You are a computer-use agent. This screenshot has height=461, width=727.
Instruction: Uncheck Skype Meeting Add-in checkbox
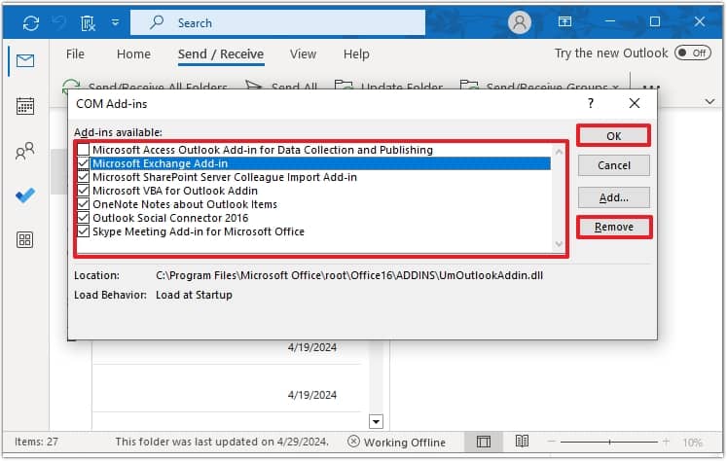tap(83, 231)
